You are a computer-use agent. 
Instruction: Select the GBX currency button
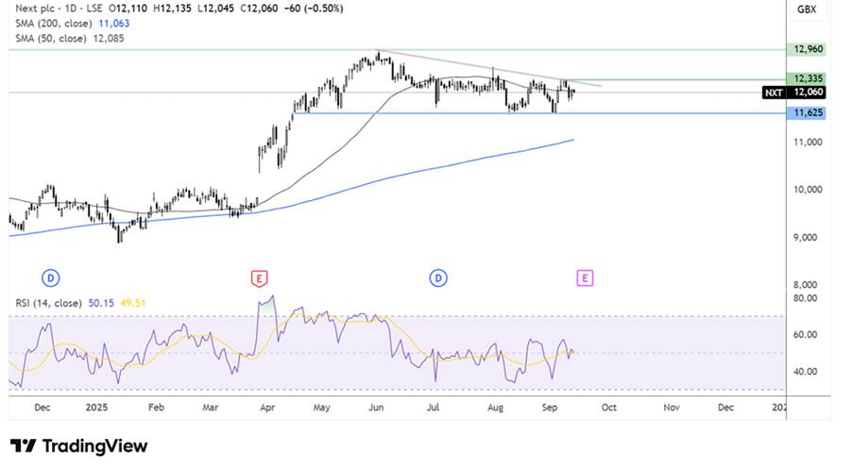[x=807, y=9]
